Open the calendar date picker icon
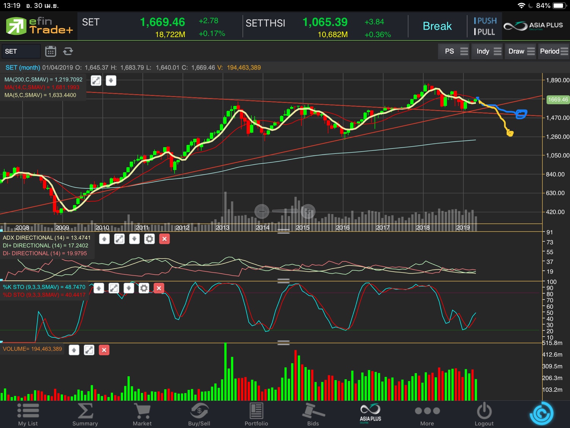 point(51,51)
